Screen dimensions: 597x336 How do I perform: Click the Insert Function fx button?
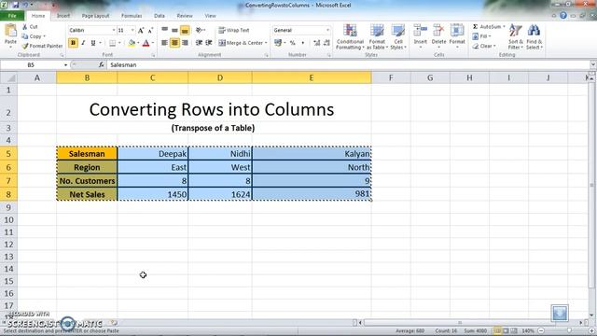pyautogui.click(x=101, y=65)
